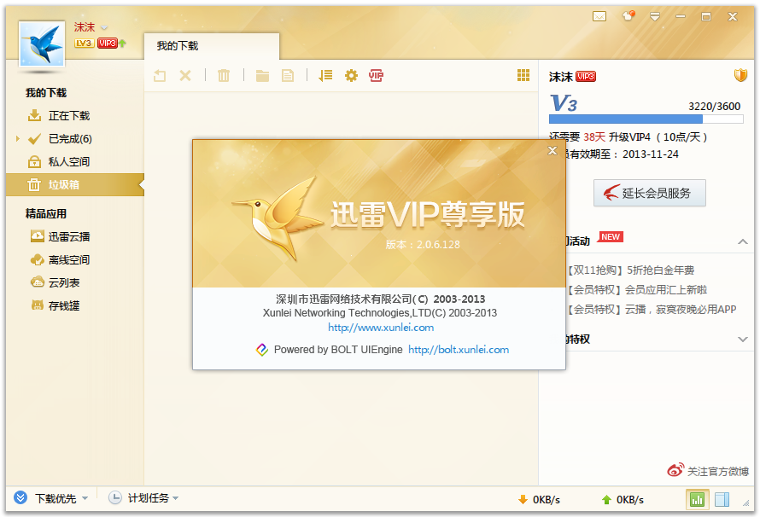Click the 关注官方微博 link
This screenshot has width=760, height=517.
coord(708,471)
